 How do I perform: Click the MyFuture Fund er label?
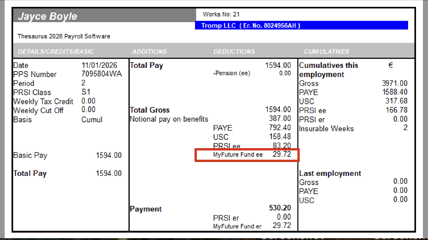point(237,226)
